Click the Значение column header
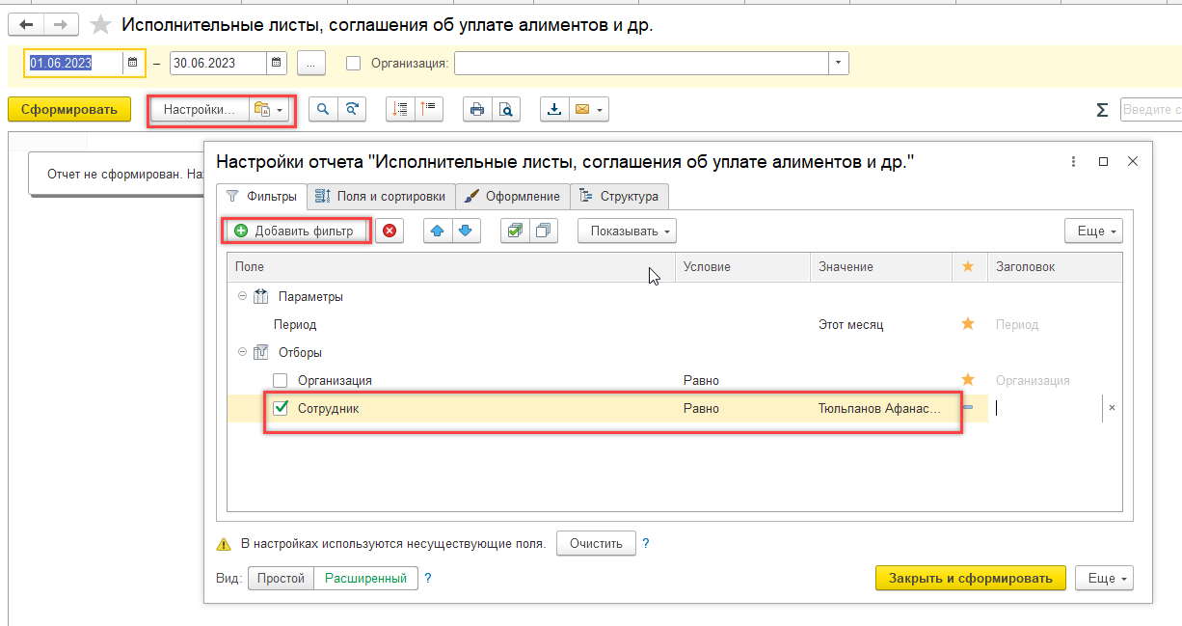The width and height of the screenshot is (1182, 626). tap(881, 266)
